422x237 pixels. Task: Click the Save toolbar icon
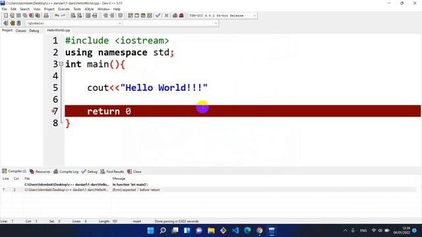click(18, 16)
